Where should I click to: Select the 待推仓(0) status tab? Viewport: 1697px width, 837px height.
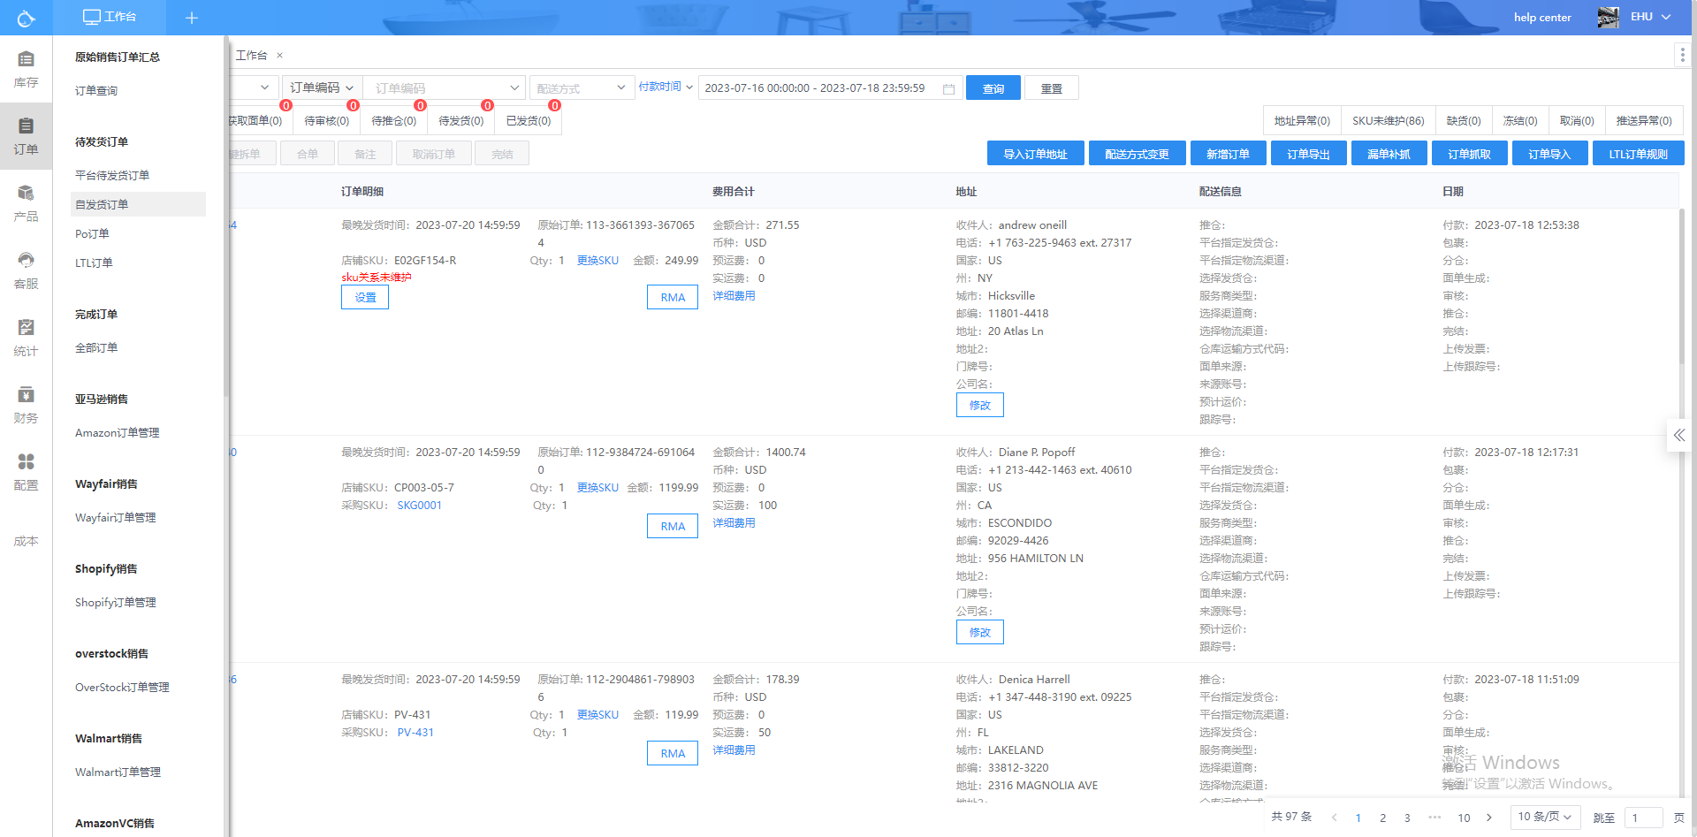pos(394,121)
